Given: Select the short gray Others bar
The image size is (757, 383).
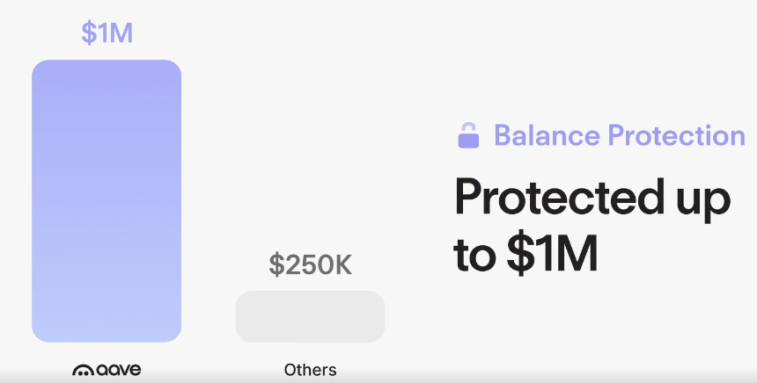Looking at the screenshot, I should [310, 316].
